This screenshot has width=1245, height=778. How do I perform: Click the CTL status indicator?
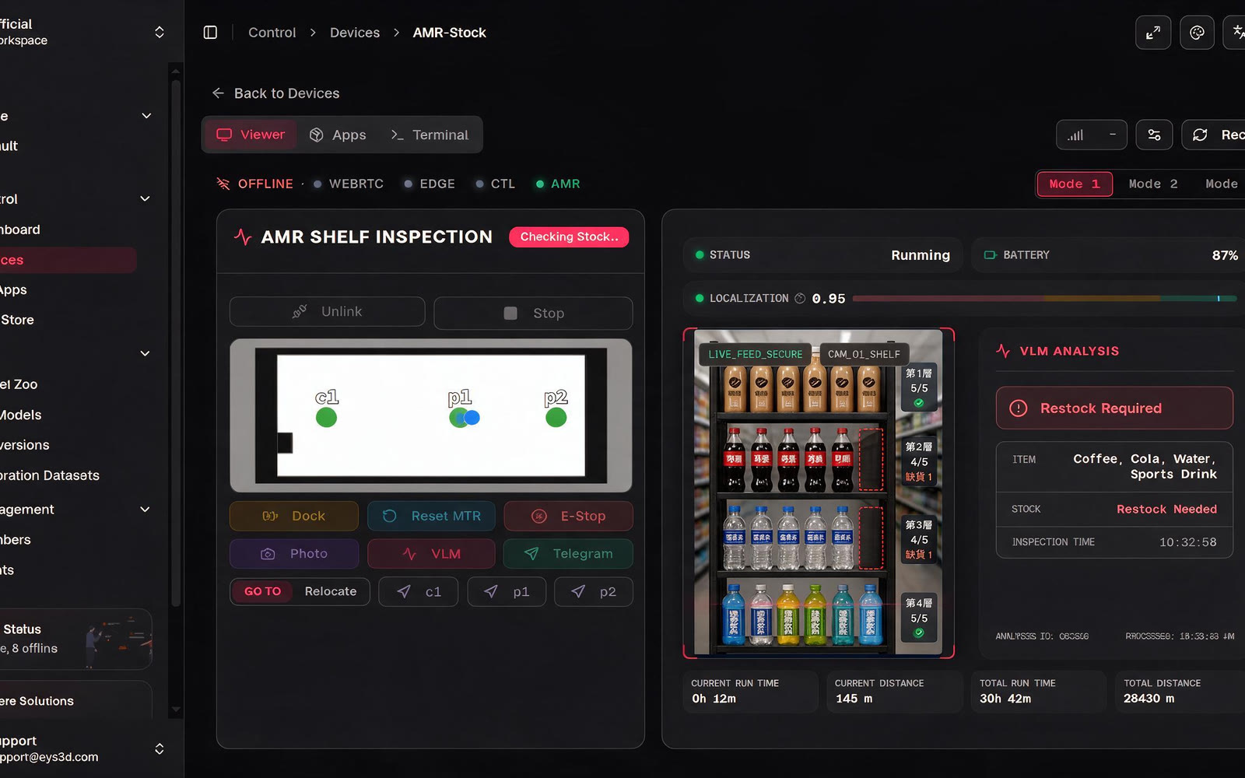(495, 184)
